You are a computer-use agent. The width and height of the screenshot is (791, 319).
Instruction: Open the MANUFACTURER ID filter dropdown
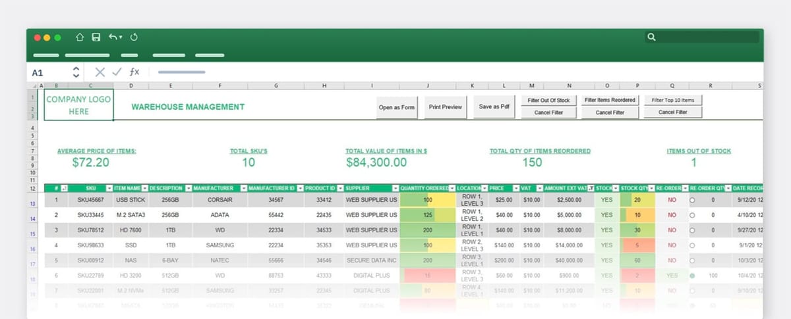(300, 188)
